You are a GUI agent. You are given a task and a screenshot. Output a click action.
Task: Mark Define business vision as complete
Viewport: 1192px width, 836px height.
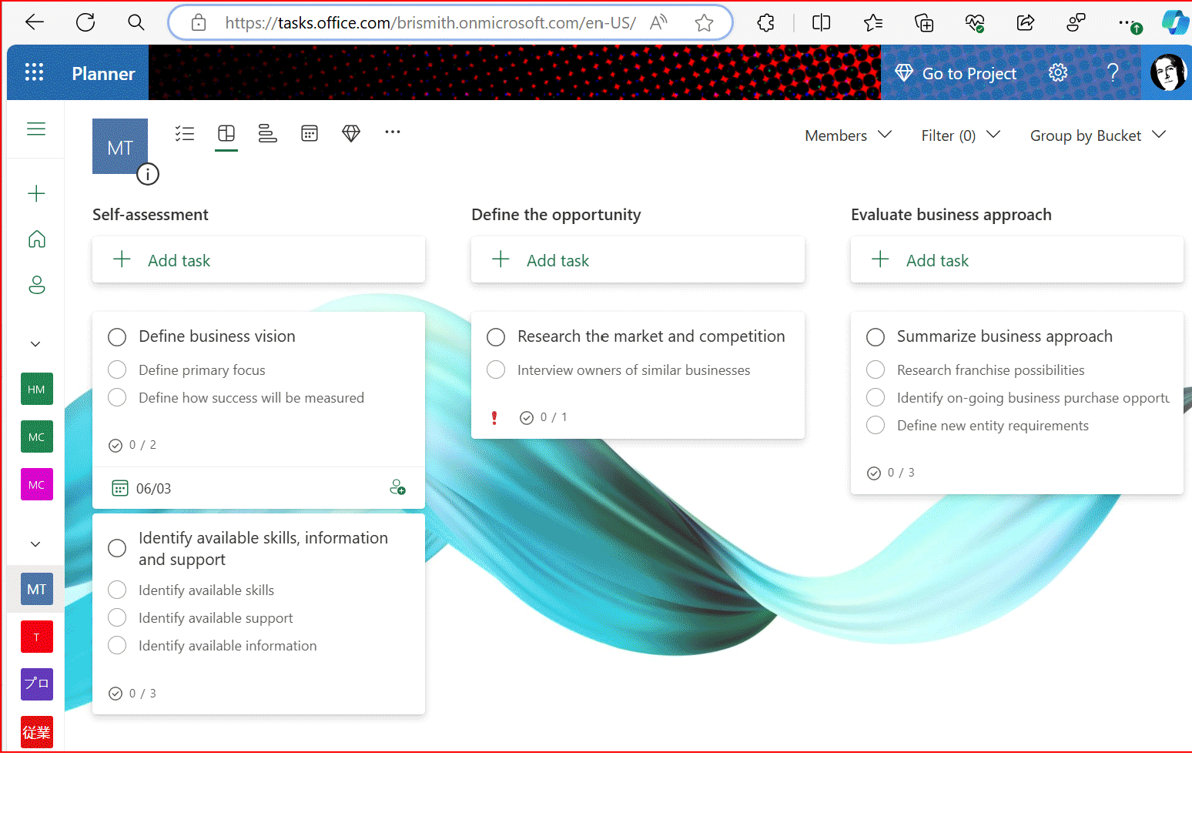coord(116,336)
